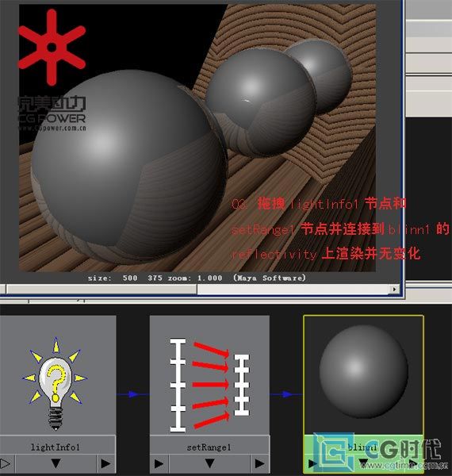Click the render size and zoom status text

(197, 278)
